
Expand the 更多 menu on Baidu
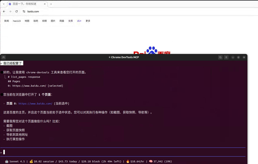[88, 21]
